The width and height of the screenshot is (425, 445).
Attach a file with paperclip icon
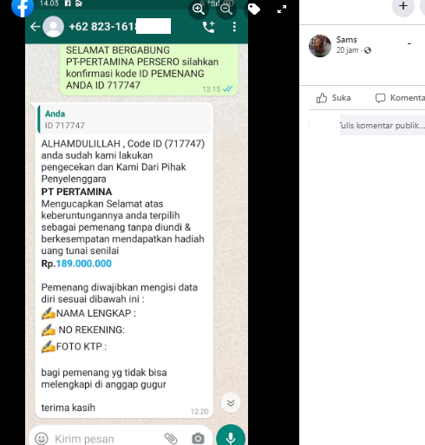tap(171, 438)
